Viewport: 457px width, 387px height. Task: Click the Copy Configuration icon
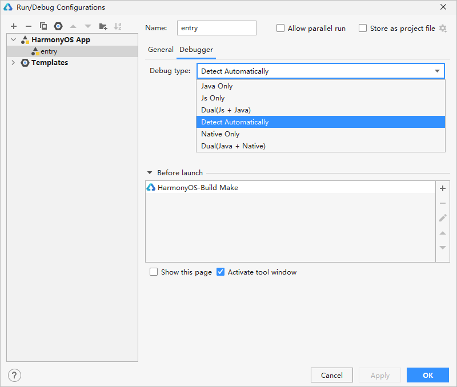pos(43,26)
